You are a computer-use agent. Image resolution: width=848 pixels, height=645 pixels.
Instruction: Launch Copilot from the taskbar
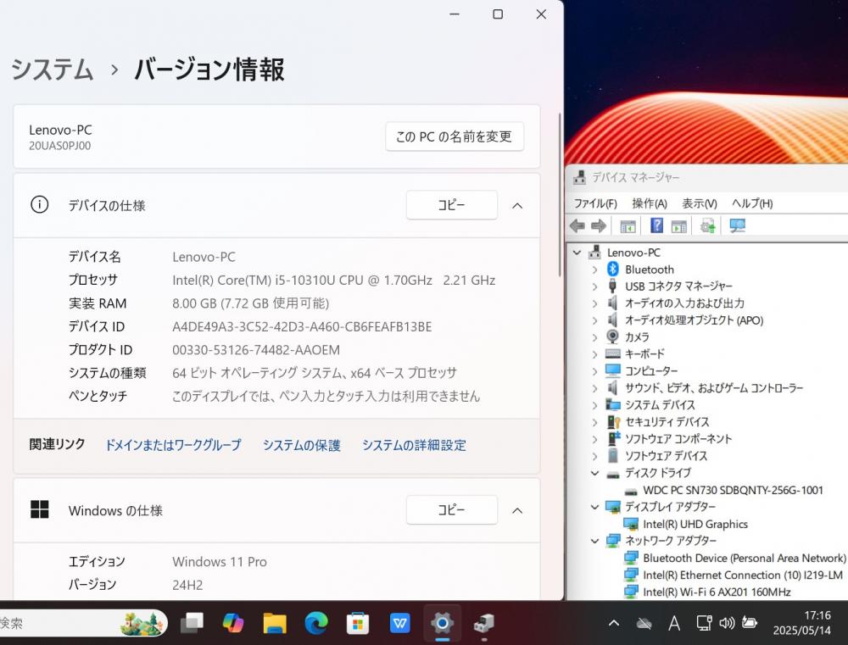233,623
